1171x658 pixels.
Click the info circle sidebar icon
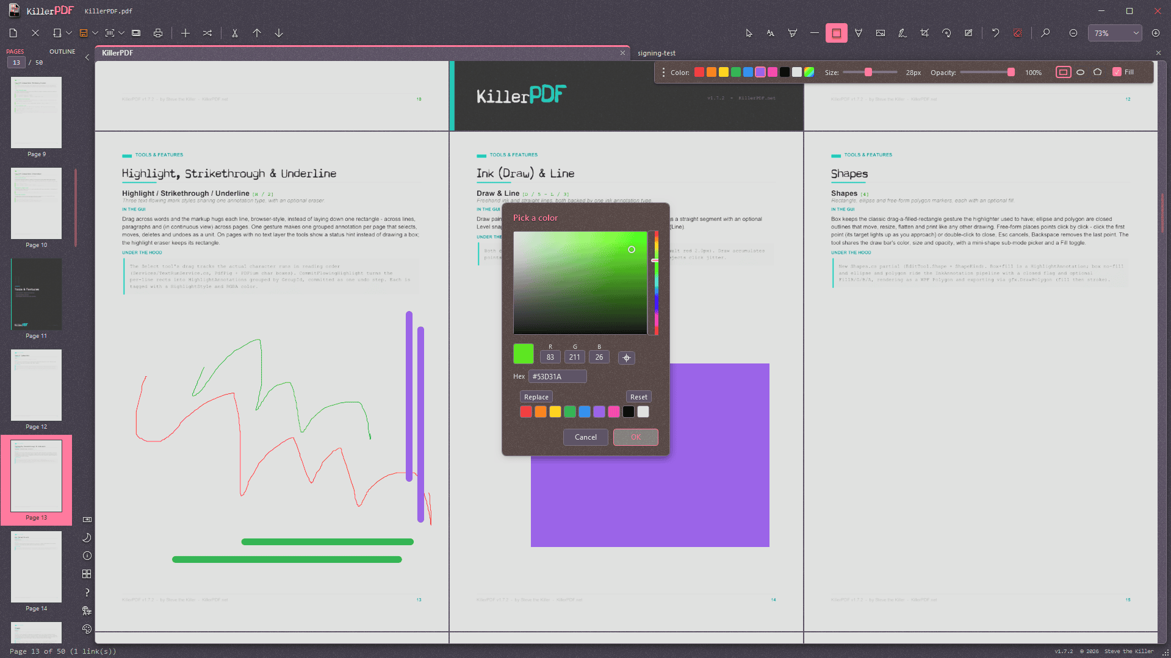(87, 556)
